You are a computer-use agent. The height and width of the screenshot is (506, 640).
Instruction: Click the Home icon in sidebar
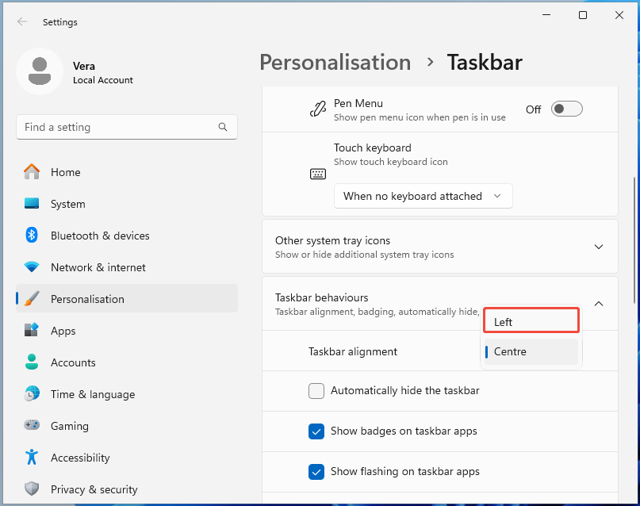32,172
